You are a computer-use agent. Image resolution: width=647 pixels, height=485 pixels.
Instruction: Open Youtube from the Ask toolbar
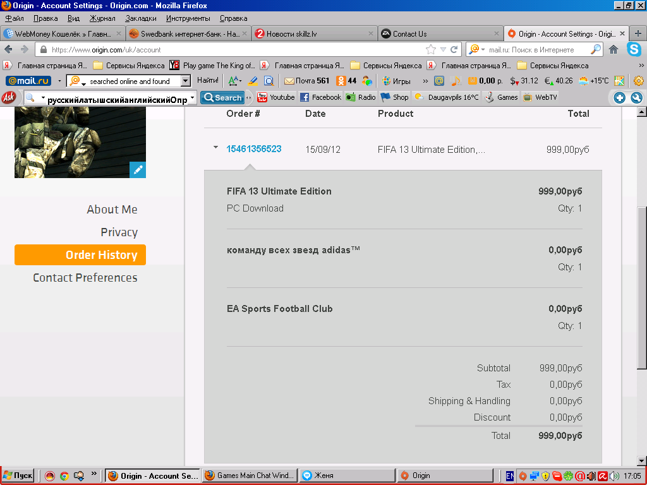pyautogui.click(x=275, y=97)
